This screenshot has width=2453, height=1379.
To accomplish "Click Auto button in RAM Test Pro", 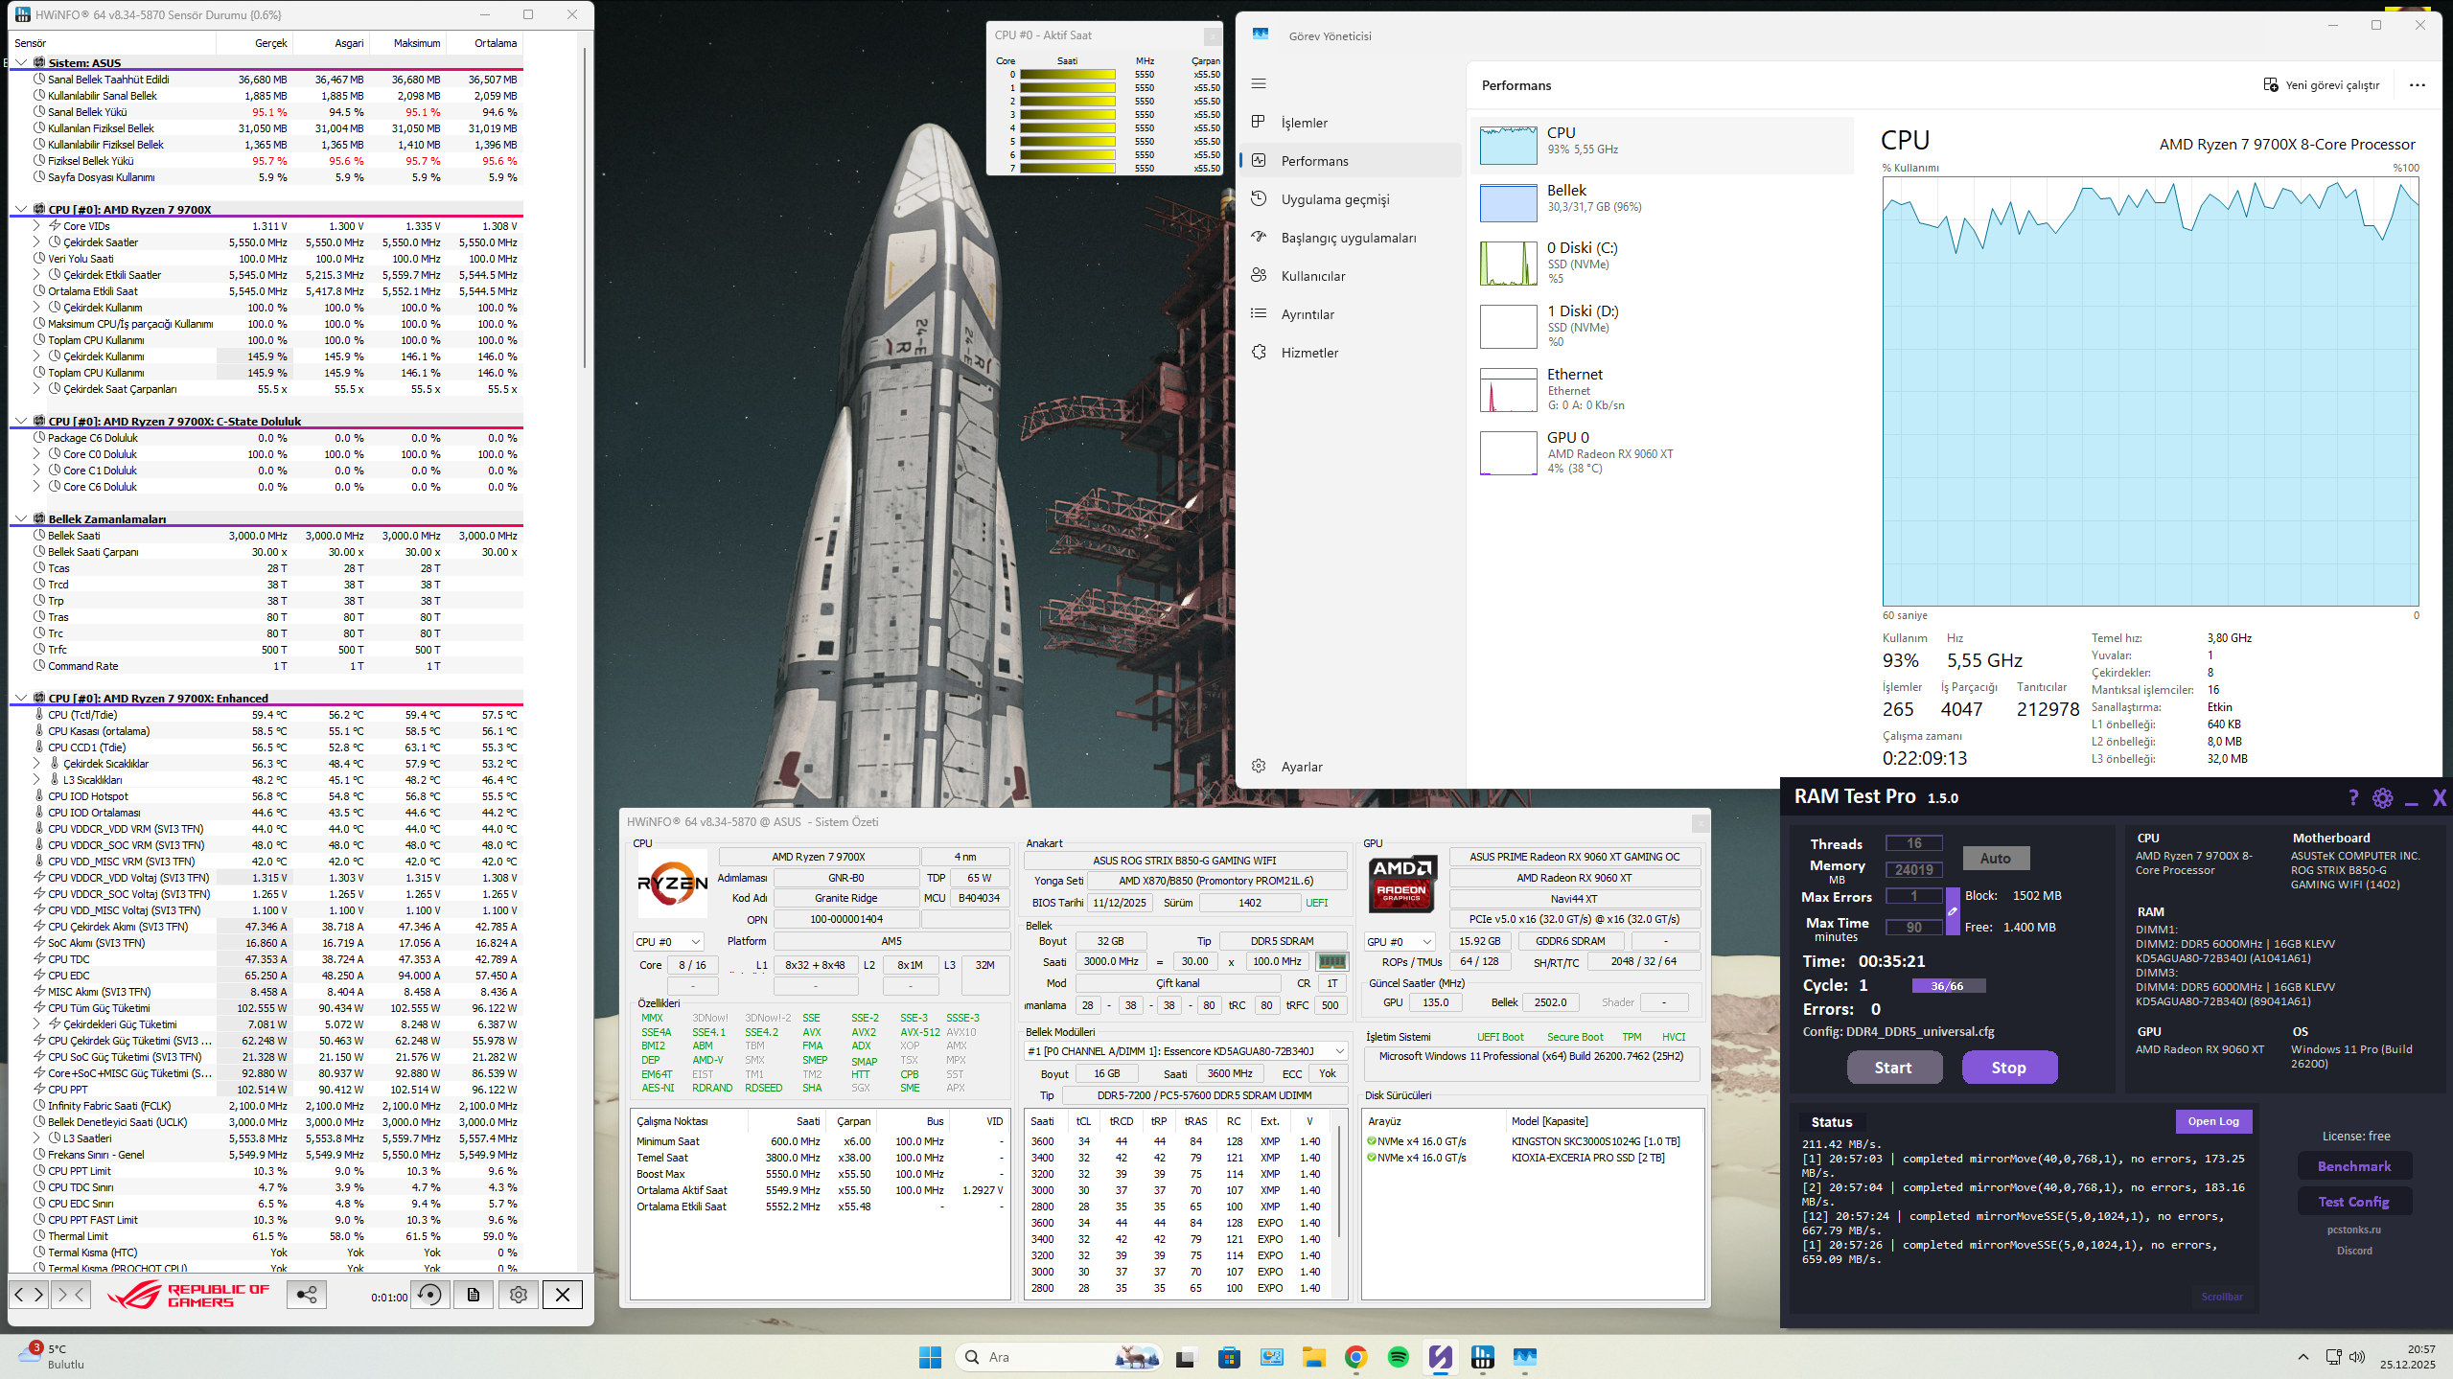I will pyautogui.click(x=1996, y=858).
